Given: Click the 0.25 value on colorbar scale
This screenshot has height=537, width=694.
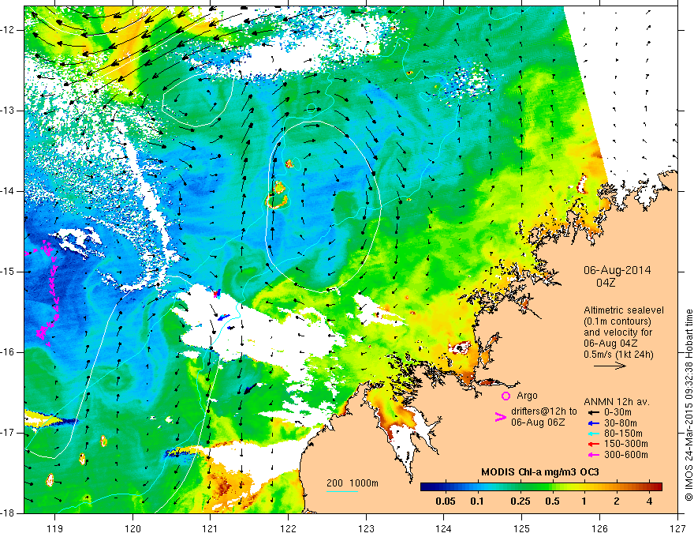Looking at the screenshot, I should pyautogui.click(x=520, y=501).
